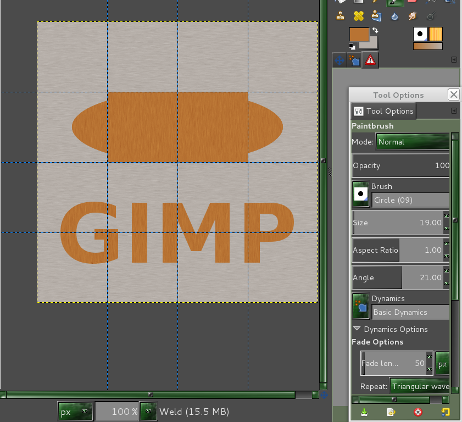Select the Tool Options tab
Viewport: 462px width, 422px height.
[384, 111]
